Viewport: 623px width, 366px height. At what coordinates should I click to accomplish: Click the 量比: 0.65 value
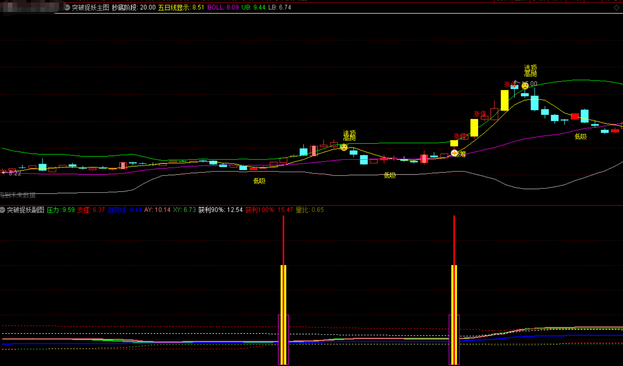310,210
